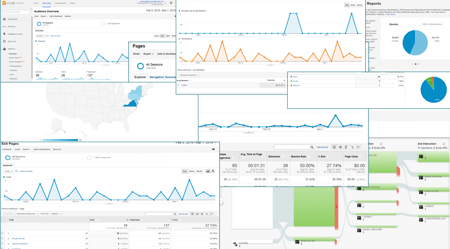450x249 pixels.
Task: Click Shortcut in Audience Overview toolbar
Action: tap(68, 16)
